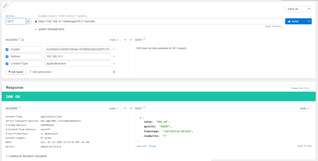The image size is (318, 161).
Task: Expand QUERY PARAMETERS section
Action: tap(50, 29)
